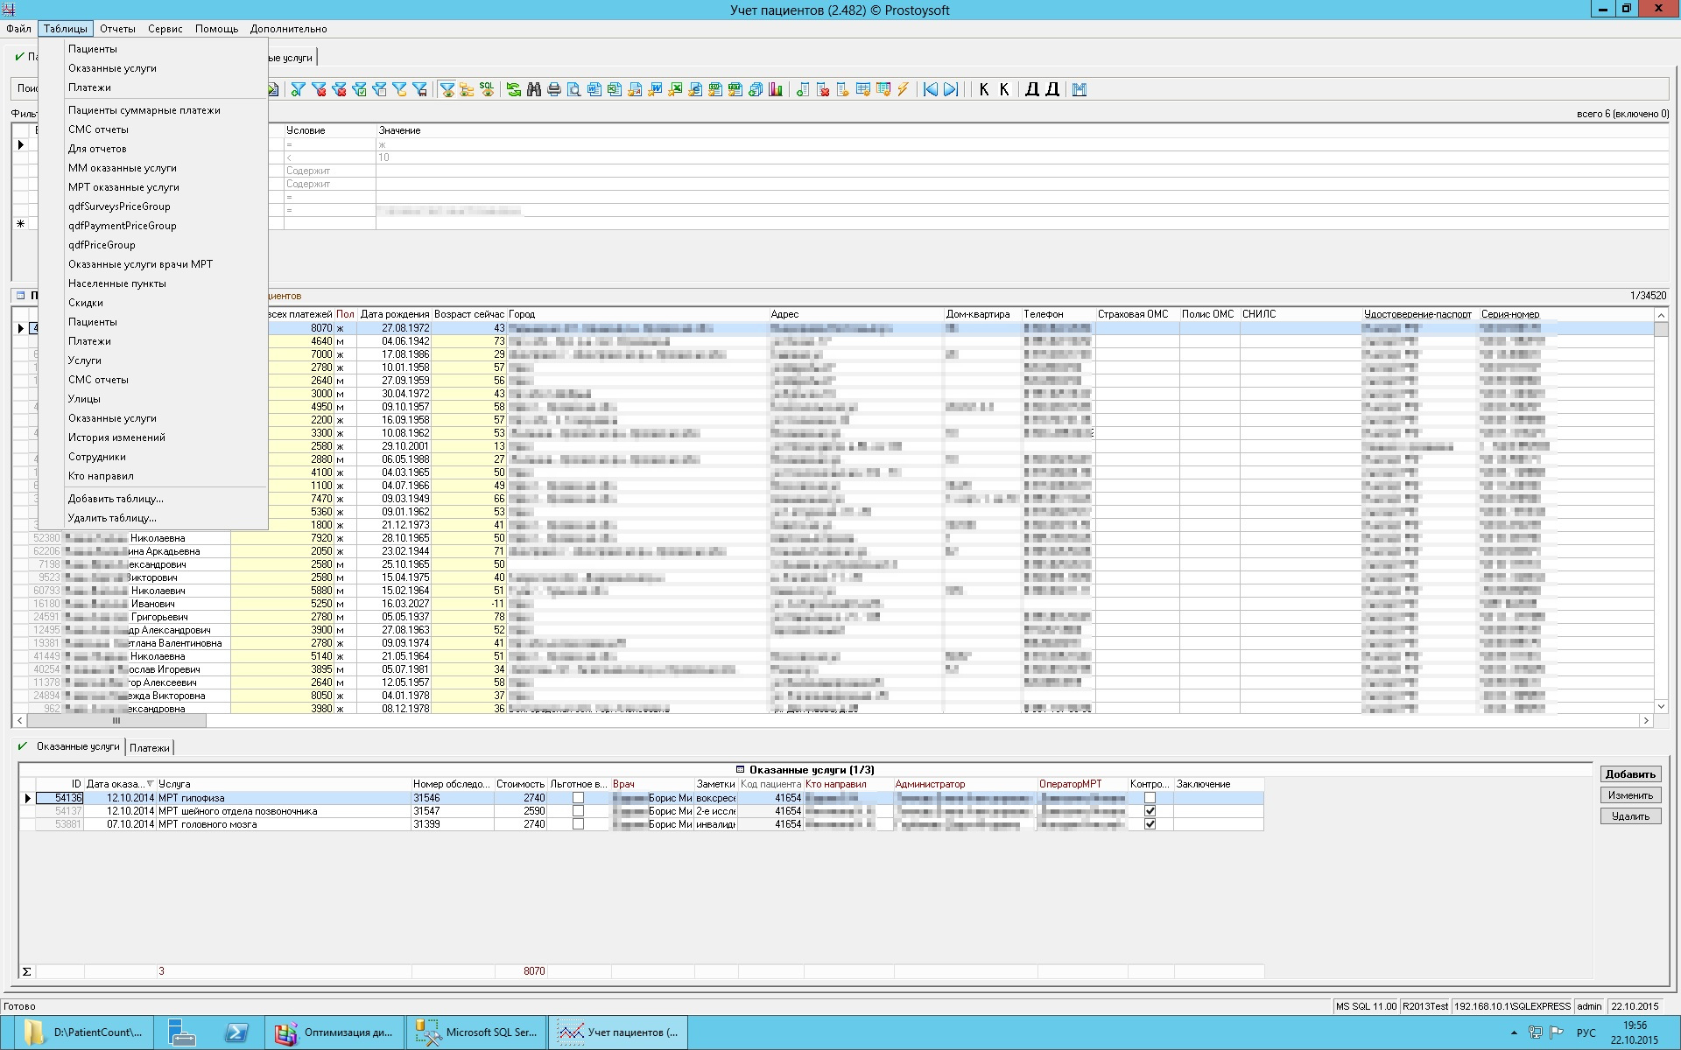This screenshot has width=1681, height=1050.
Task: Open the SQL view icon
Action: 487,89
